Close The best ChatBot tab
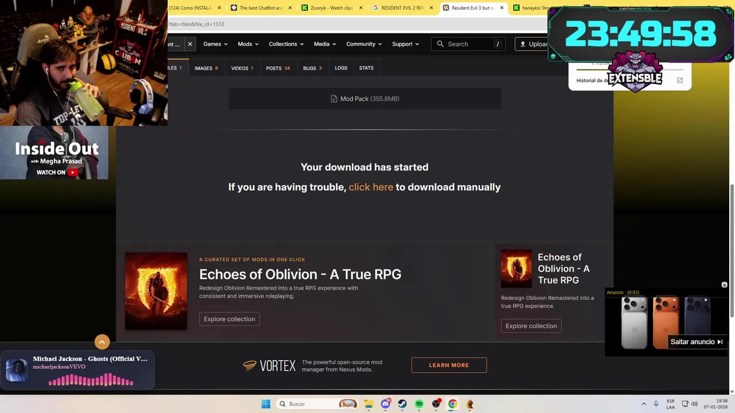The height and width of the screenshot is (413, 735). [x=289, y=8]
